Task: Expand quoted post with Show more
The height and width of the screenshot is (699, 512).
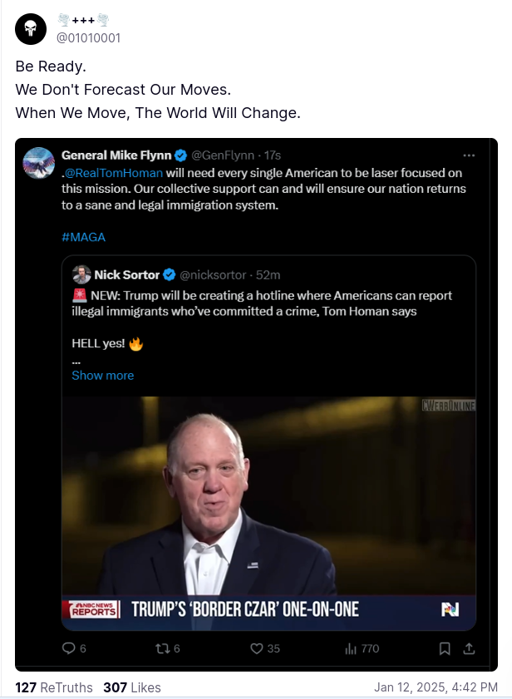Action: tap(102, 375)
